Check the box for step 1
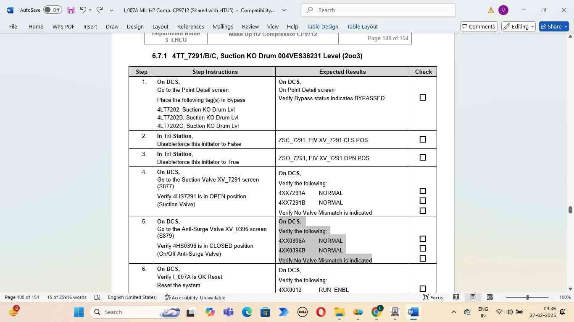574x322 pixels. (x=423, y=98)
